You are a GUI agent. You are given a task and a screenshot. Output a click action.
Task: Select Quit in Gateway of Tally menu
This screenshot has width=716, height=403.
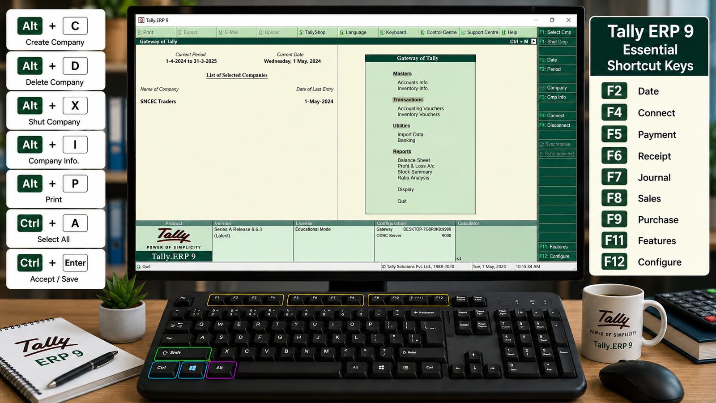(402, 201)
